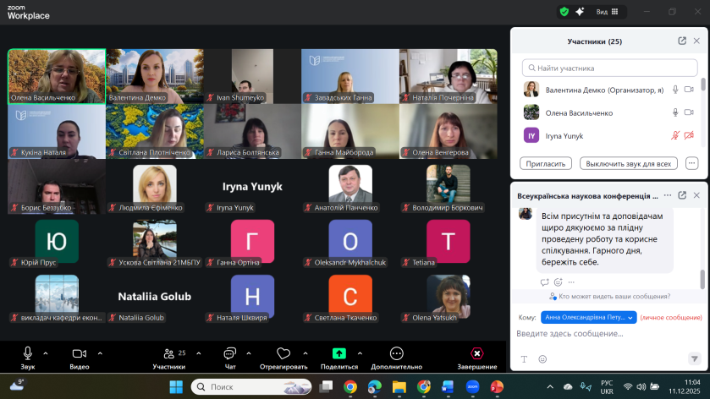The height and width of the screenshot is (399, 710).
Task: Open the Кому recipient dropdown
Action: (x=589, y=317)
